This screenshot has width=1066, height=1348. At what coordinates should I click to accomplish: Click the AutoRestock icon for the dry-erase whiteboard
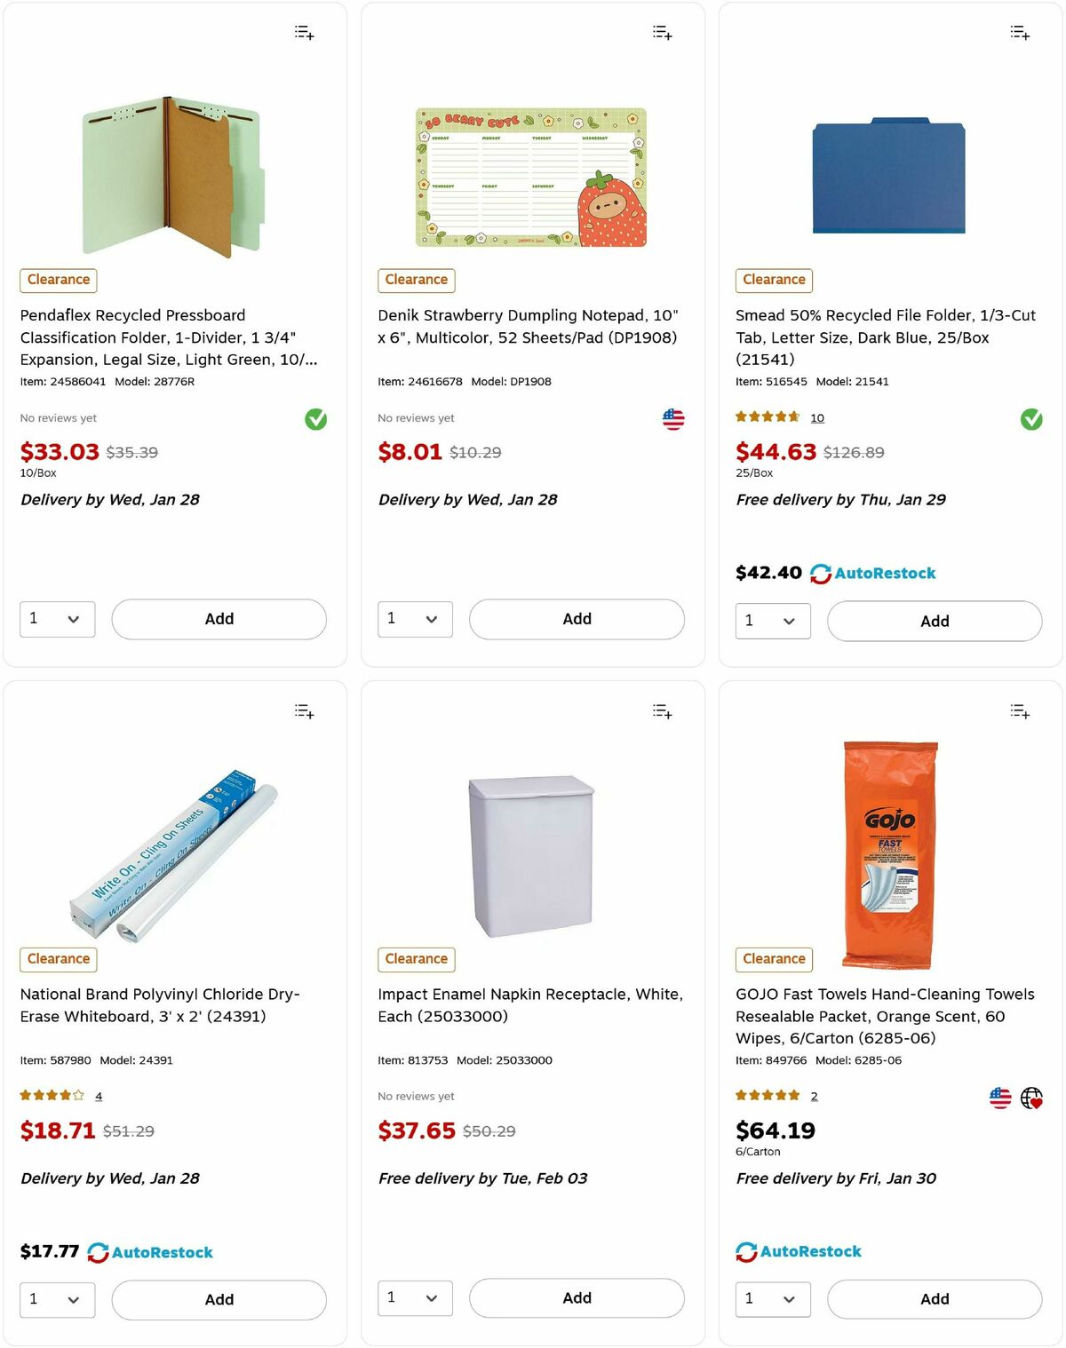coord(98,1251)
